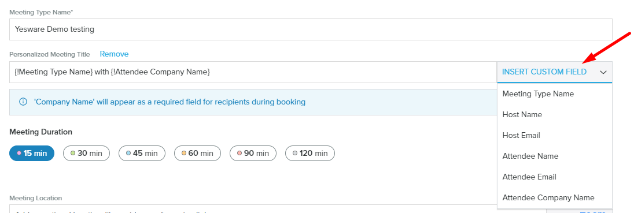Click into the Personalized Meeting Title field
The width and height of the screenshot is (634, 213).
[x=253, y=72]
